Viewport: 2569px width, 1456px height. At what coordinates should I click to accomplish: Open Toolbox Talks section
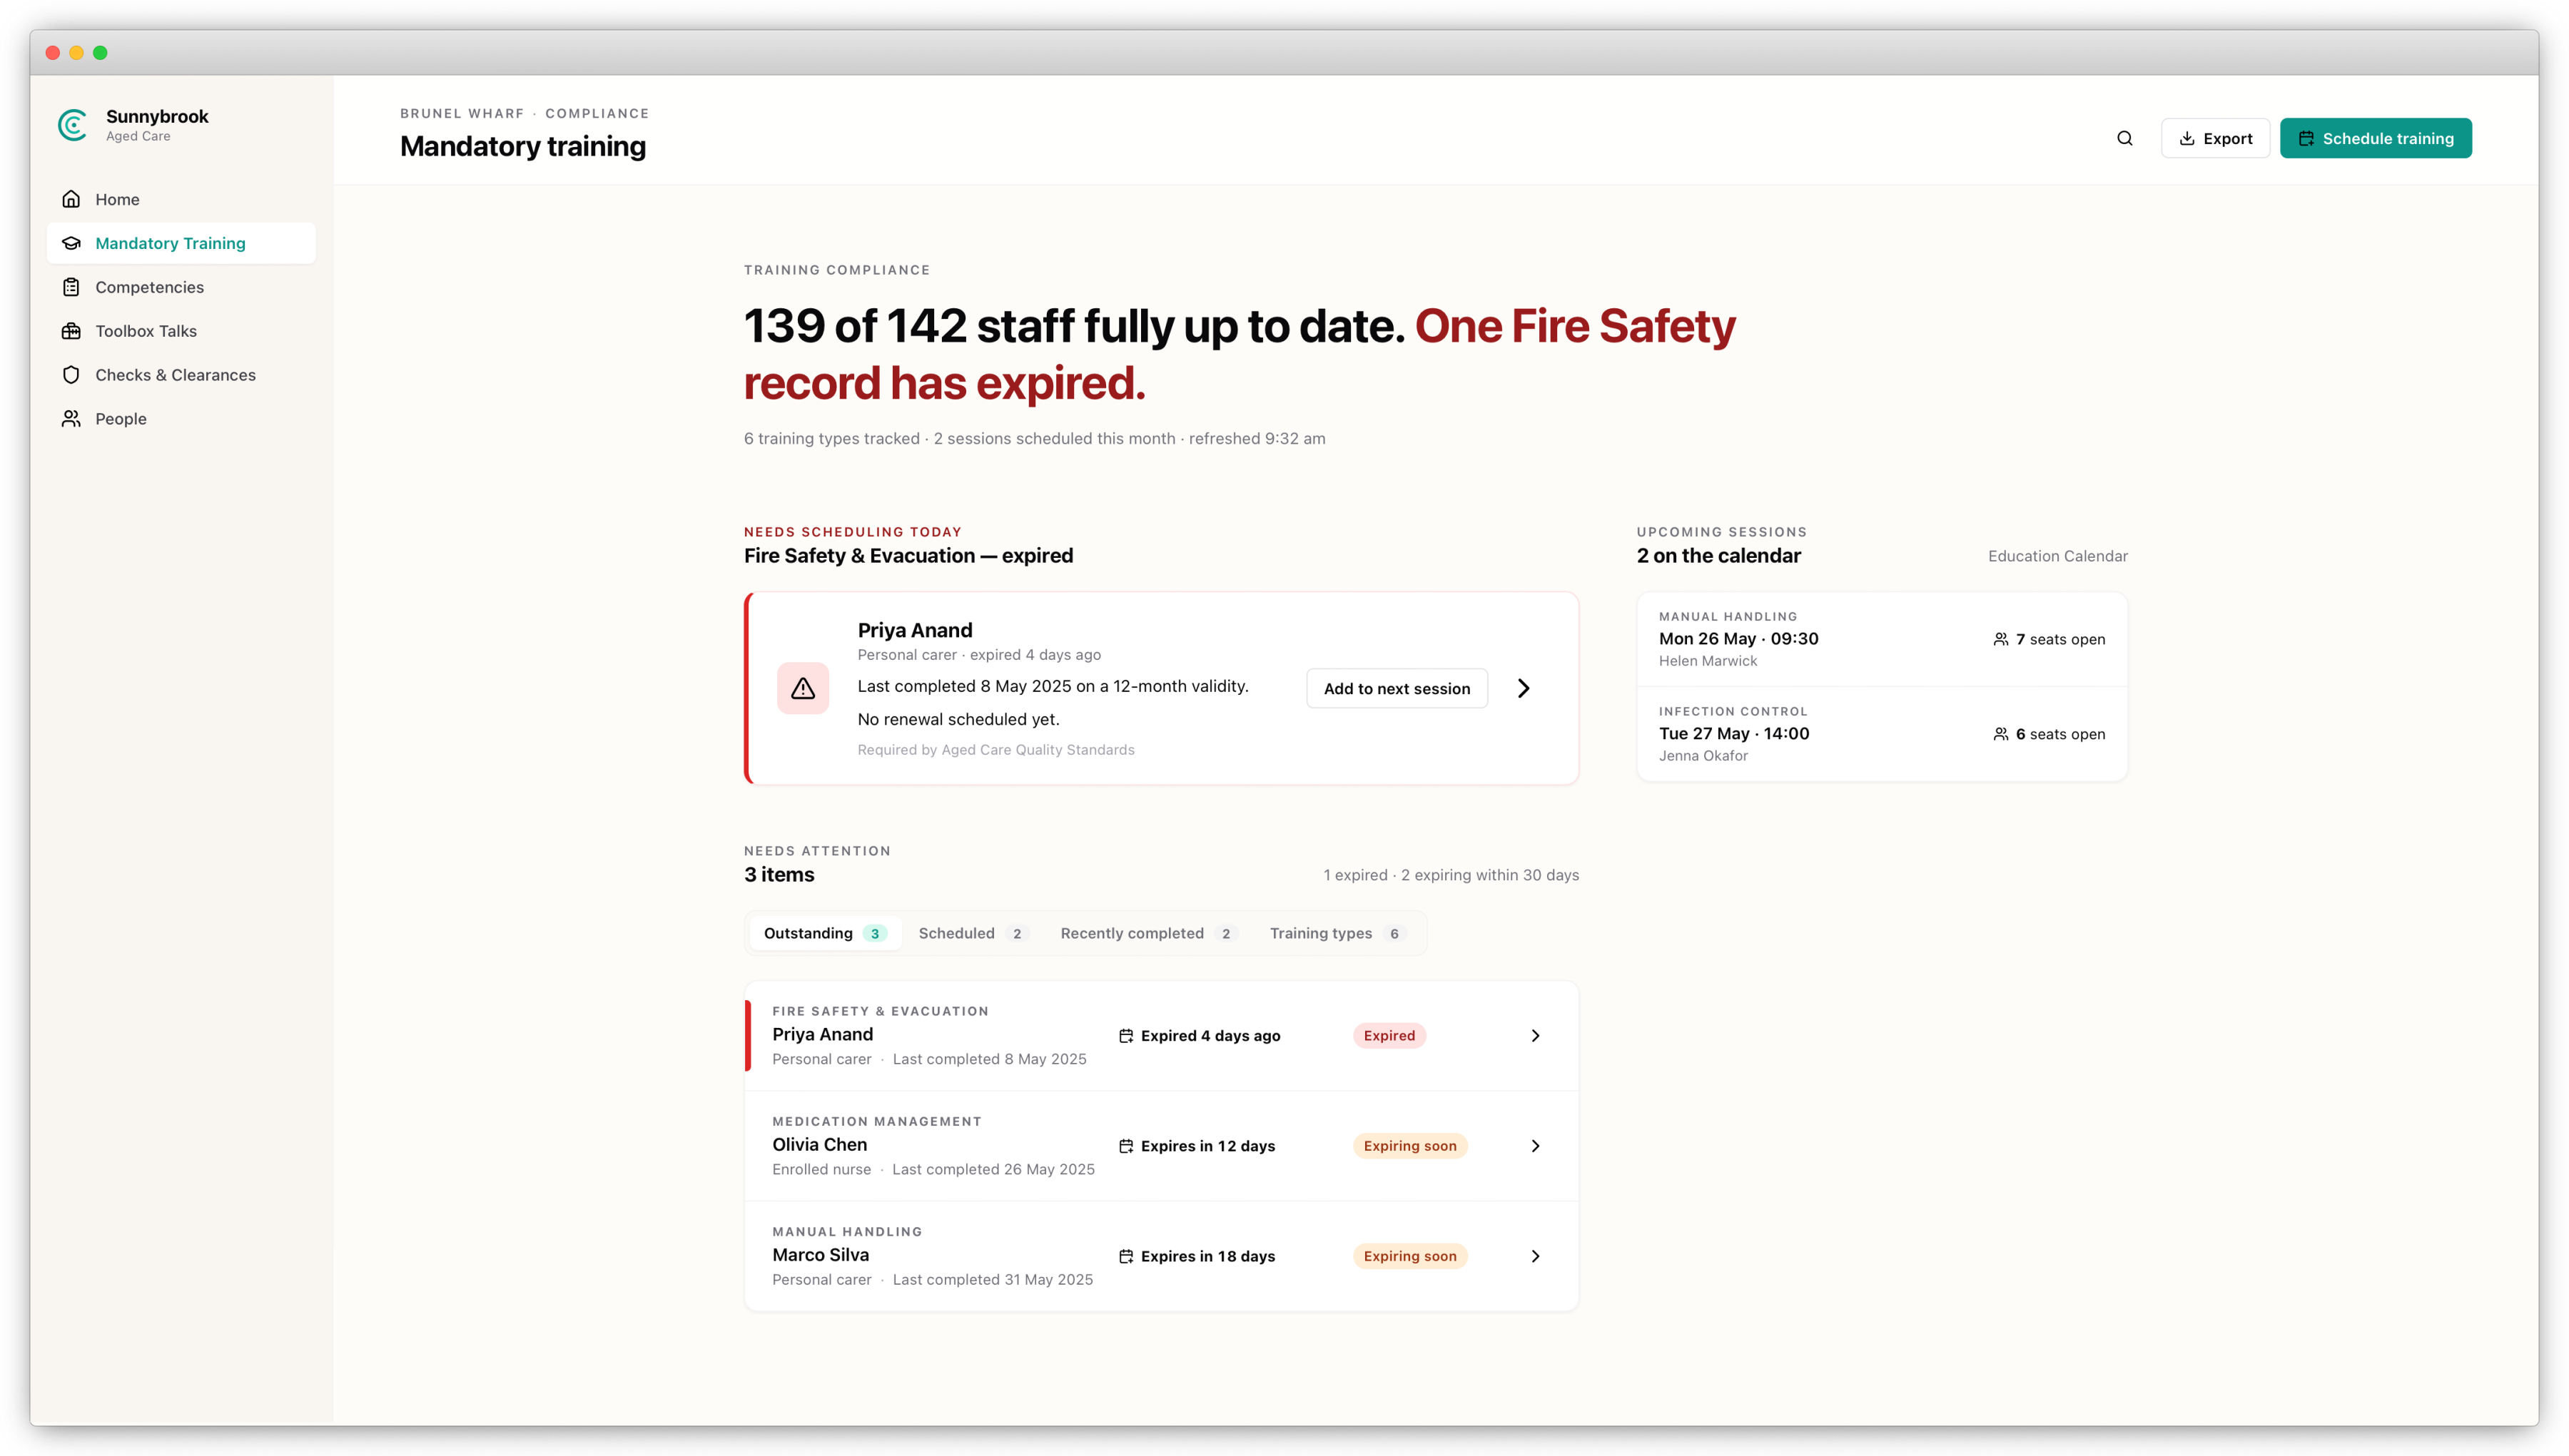tap(181, 331)
